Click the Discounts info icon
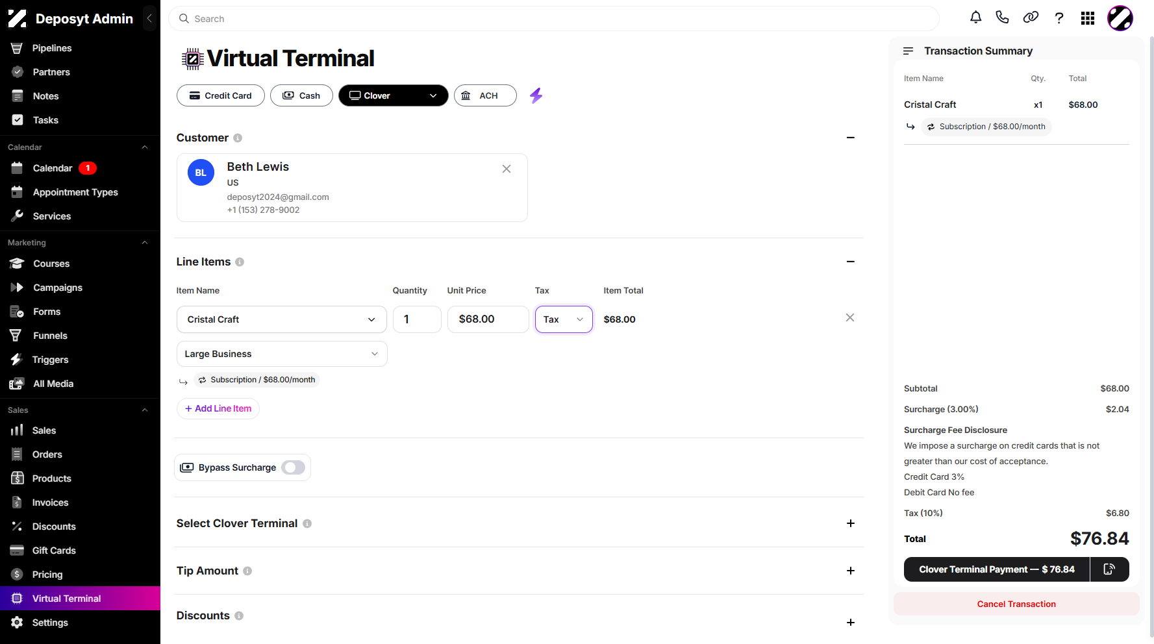The image size is (1154, 644). 239,615
